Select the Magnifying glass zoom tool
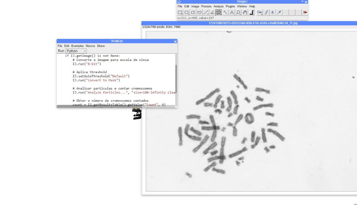Viewport: 357px width, 205px height. coord(239,12)
